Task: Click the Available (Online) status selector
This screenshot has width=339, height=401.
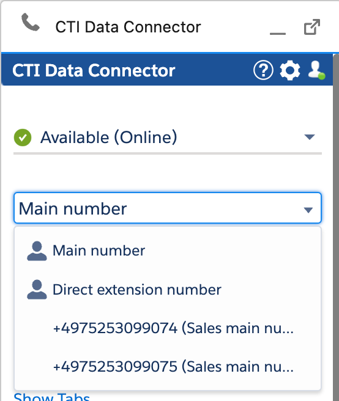Action: tap(168, 138)
